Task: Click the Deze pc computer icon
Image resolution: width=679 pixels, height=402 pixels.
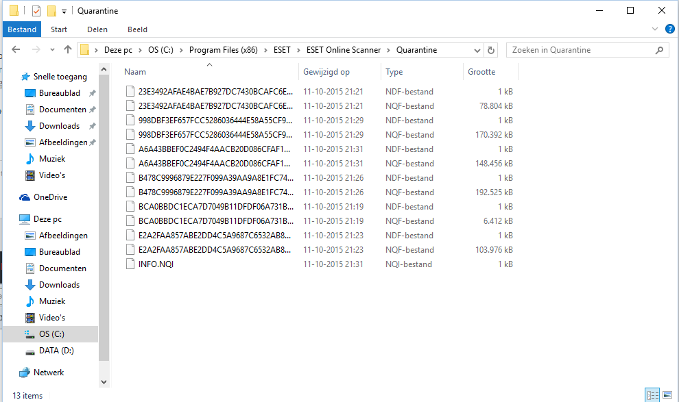Action: click(x=25, y=219)
